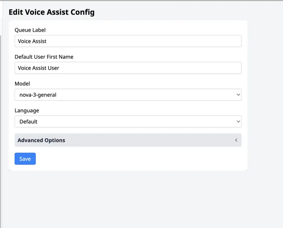This screenshot has width=283, height=228.
Task: Click the 'Voice Assist' queue label text
Action: [x=32, y=41]
